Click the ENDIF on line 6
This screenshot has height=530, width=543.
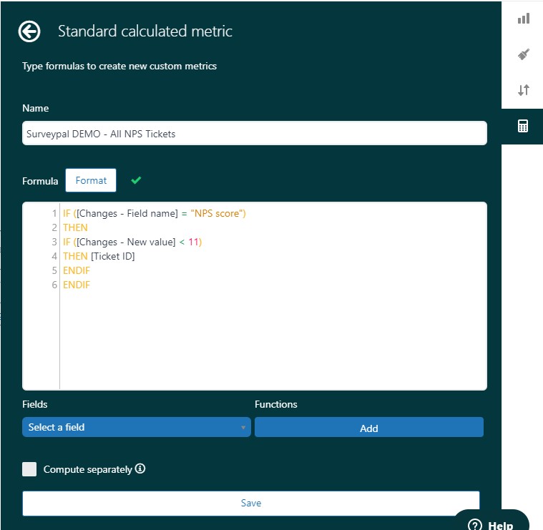click(76, 285)
